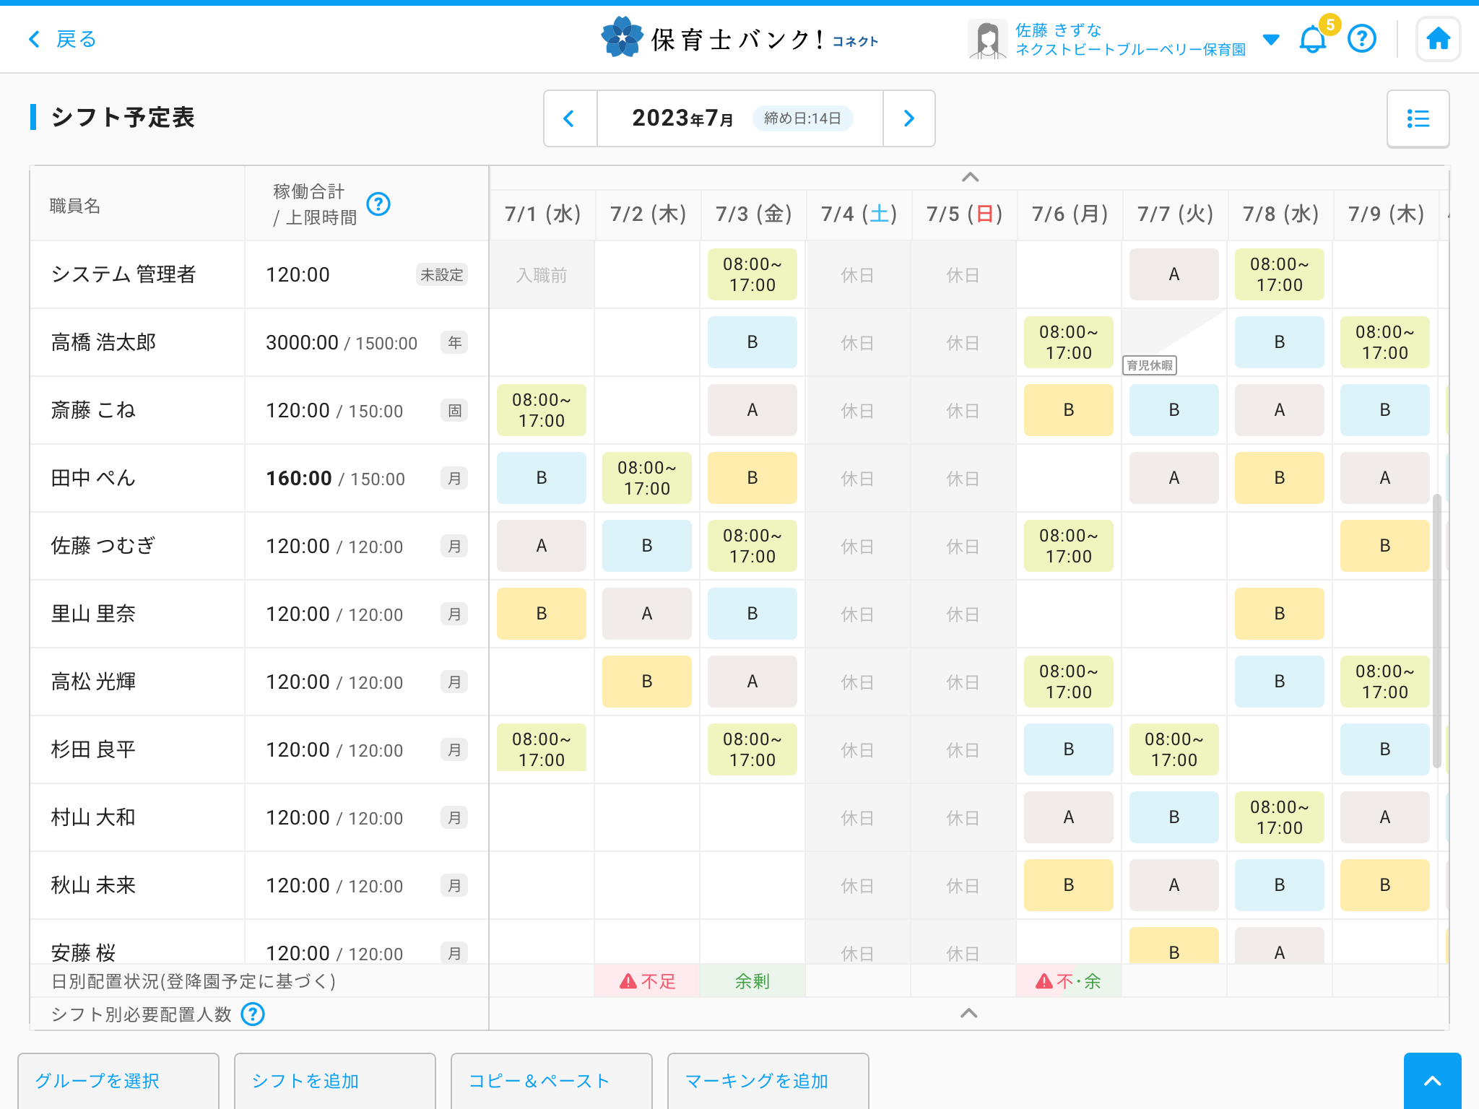Open the list view menu icon
This screenshot has width=1479, height=1109.
click(x=1418, y=118)
